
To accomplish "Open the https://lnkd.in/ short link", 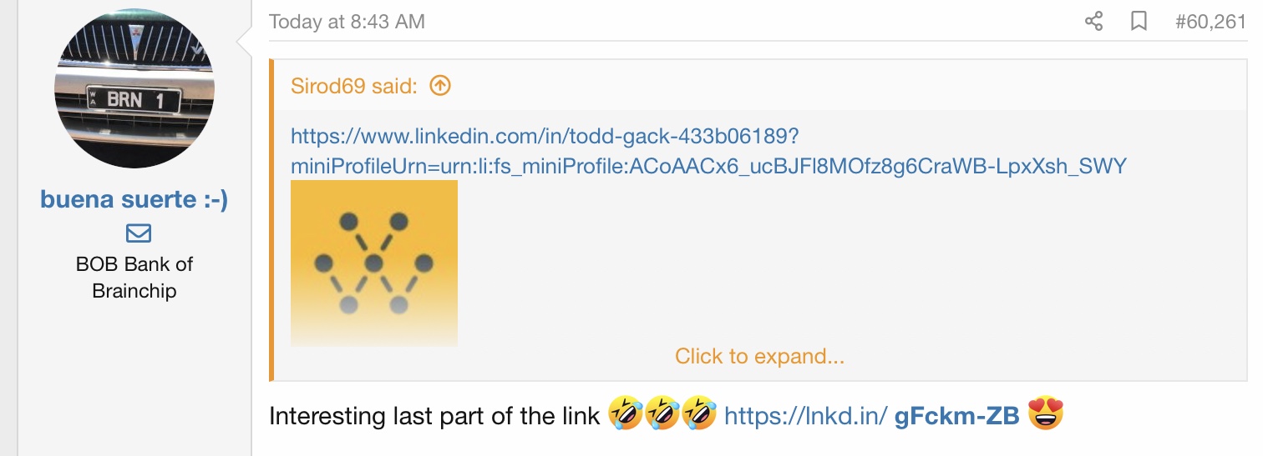I will [x=805, y=415].
